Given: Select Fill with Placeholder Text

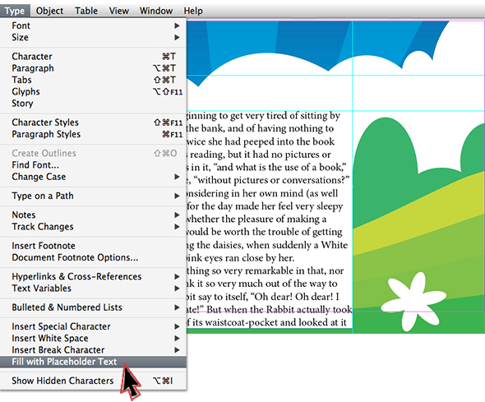Looking at the screenshot, I should (93, 362).
